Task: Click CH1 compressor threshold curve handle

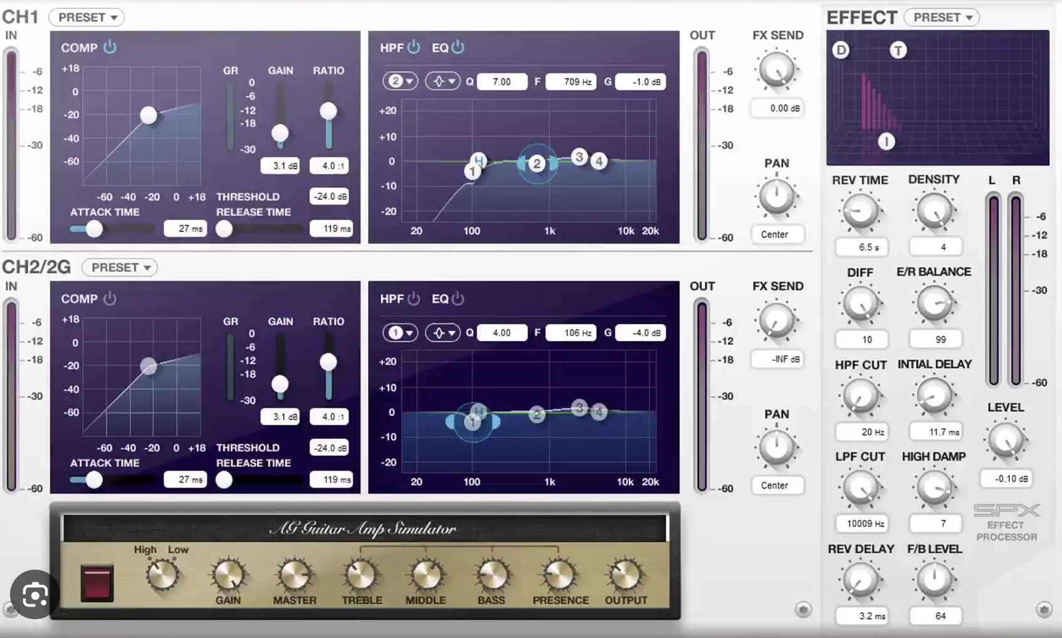Action: [x=149, y=115]
